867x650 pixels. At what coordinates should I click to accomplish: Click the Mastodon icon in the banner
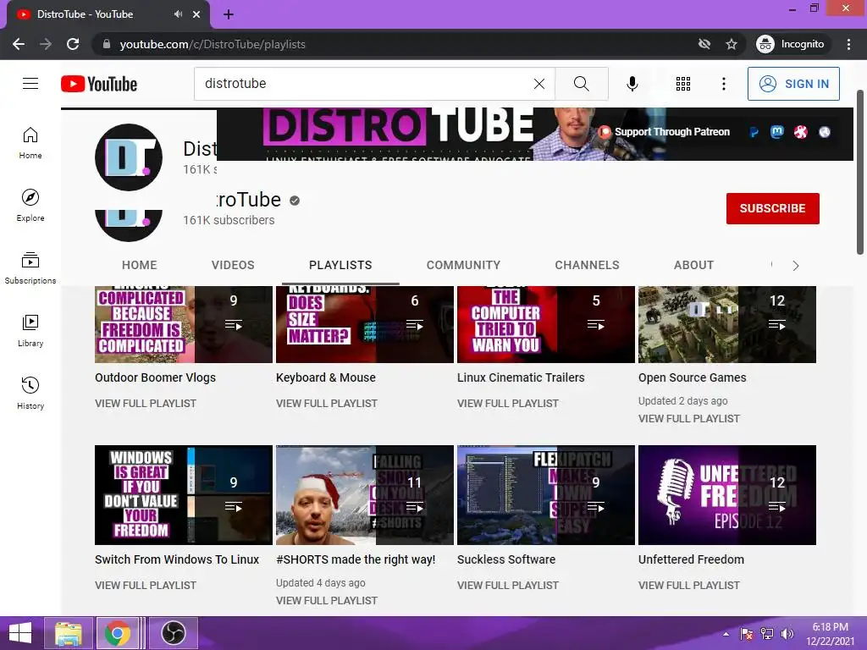coord(777,131)
